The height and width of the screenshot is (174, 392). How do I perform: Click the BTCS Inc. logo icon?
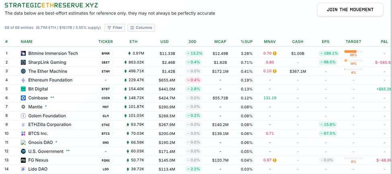point(23,133)
